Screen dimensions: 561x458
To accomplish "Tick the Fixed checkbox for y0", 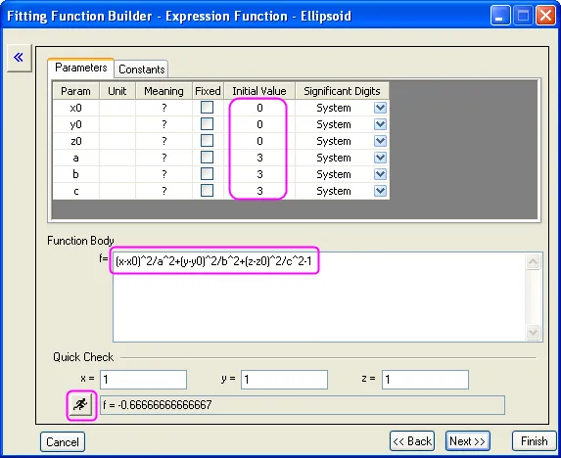I will pos(208,124).
